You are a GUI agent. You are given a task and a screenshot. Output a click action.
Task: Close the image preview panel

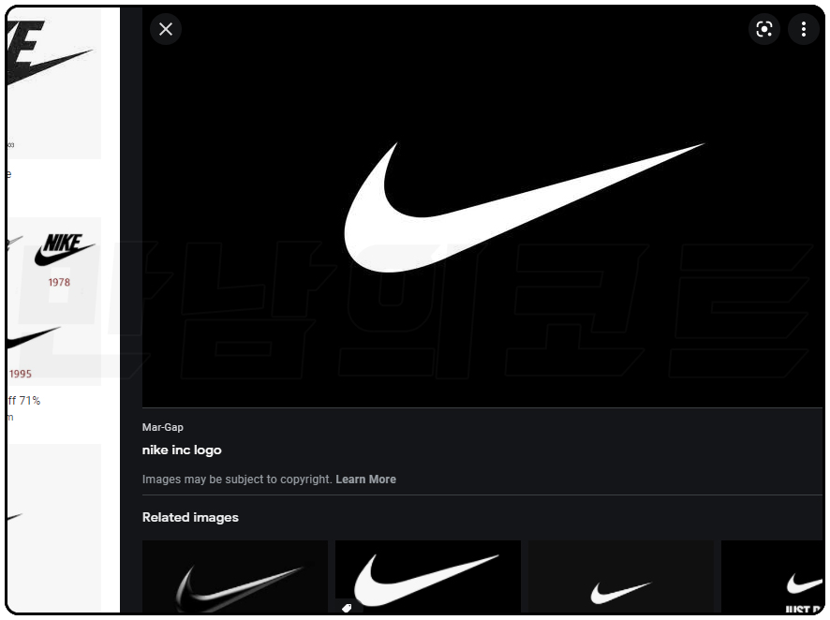click(166, 29)
